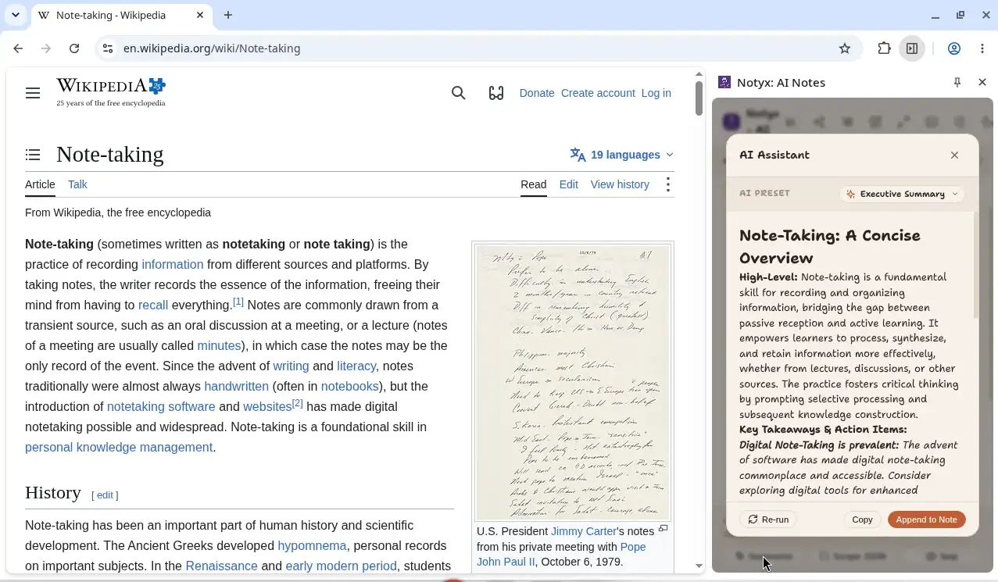Open the 'notebooks' link
The height and width of the screenshot is (582, 998).
pyautogui.click(x=349, y=386)
